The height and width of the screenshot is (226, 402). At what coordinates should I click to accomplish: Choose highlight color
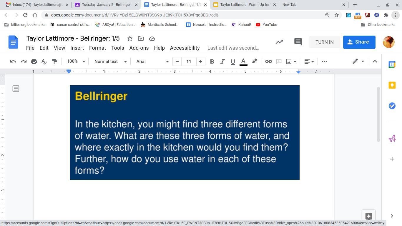(255, 62)
